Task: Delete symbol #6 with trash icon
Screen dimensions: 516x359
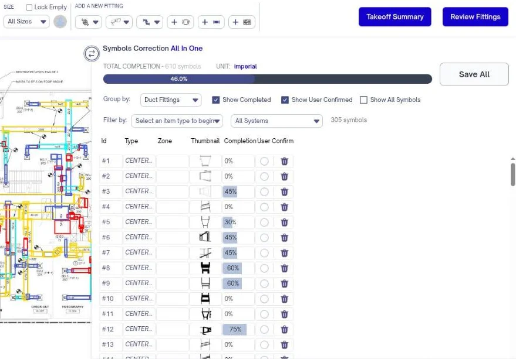Action: [284, 238]
